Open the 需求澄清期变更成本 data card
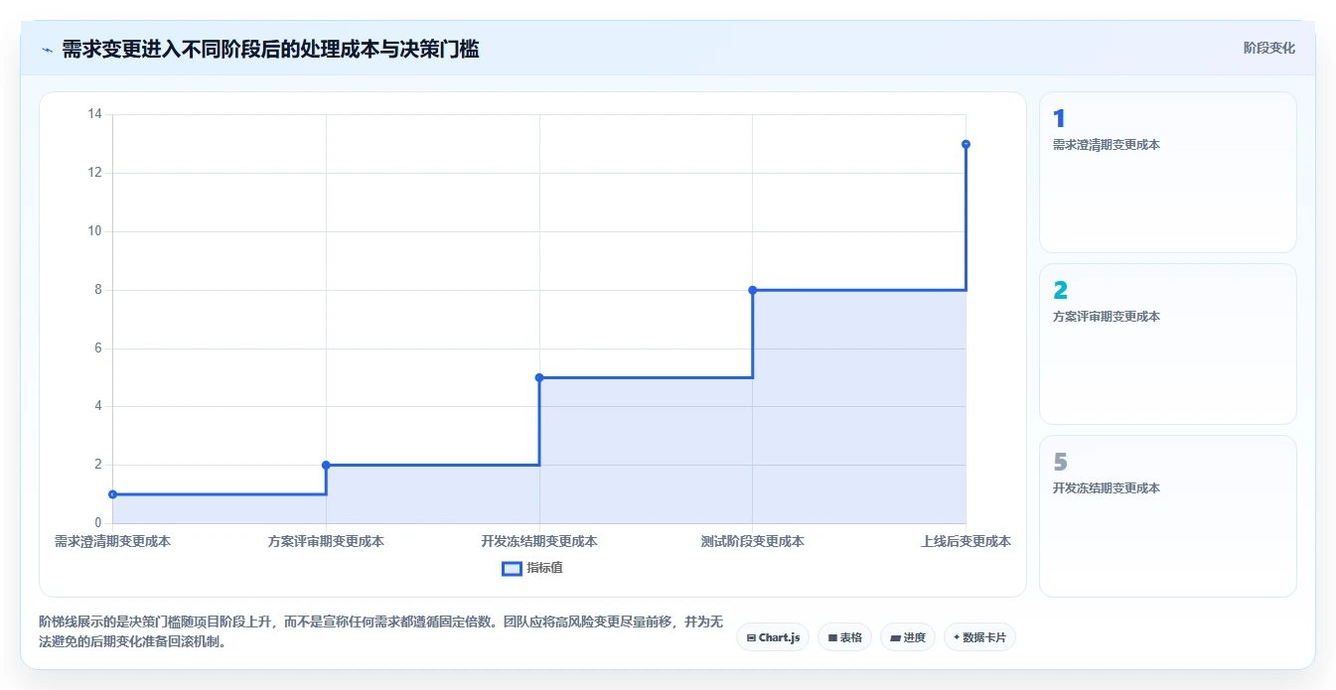Image resolution: width=1336 pixels, height=690 pixels. (1168, 172)
